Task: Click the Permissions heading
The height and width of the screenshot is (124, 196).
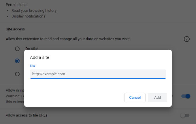Action: pyautogui.click(x=16, y=5)
